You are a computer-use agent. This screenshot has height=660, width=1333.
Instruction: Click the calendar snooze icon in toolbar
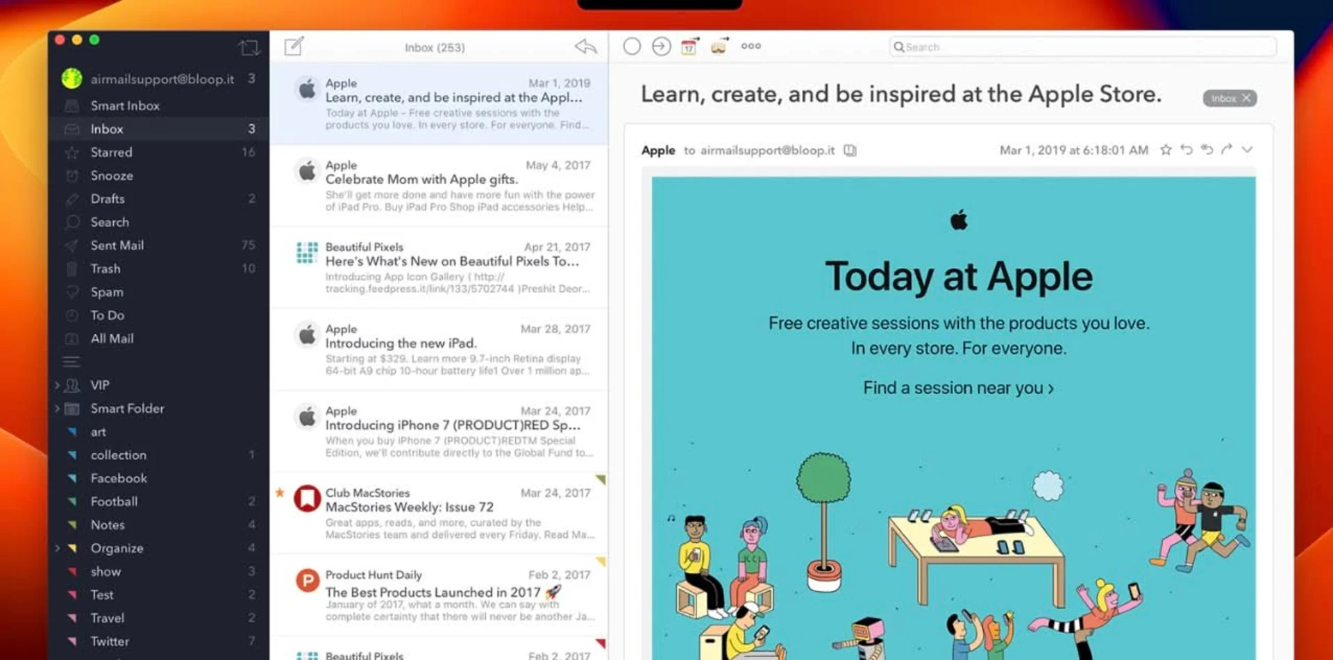[x=689, y=46]
